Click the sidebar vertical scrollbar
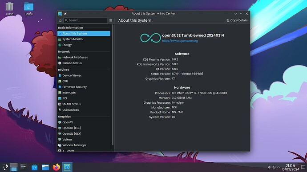Viewport: 307px width, 172px height. 113,85
